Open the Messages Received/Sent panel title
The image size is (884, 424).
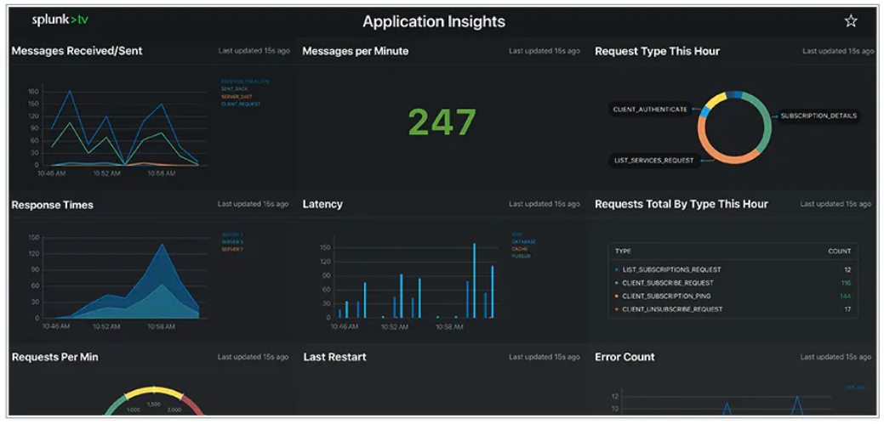[77, 51]
